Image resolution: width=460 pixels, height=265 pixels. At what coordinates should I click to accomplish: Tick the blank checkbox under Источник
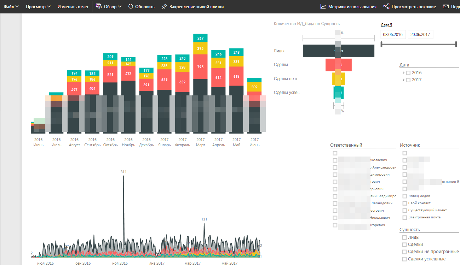405,153
